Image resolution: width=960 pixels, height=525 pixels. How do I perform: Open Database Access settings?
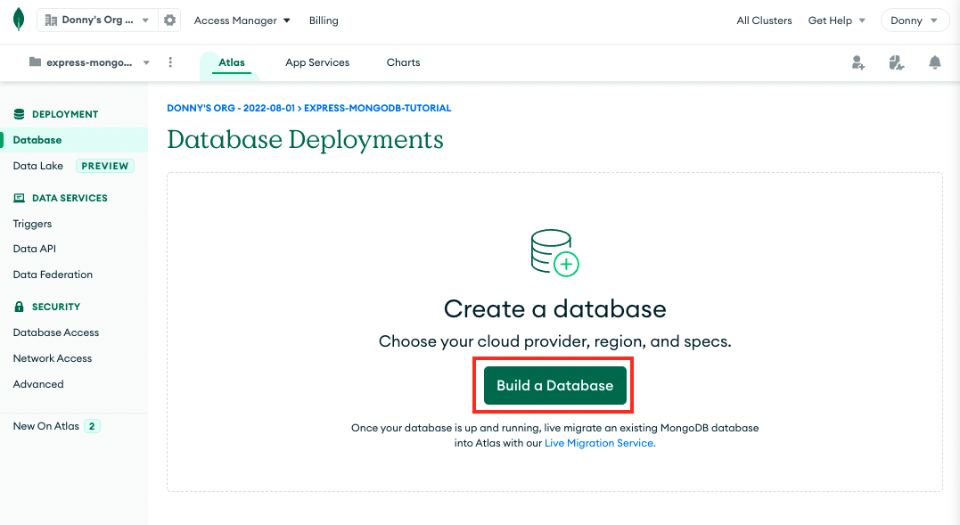56,332
